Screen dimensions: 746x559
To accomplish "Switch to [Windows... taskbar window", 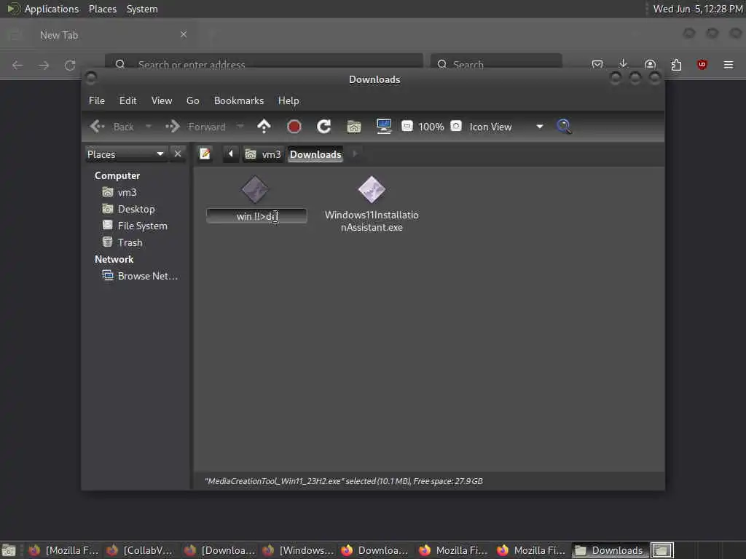I will click(x=298, y=550).
